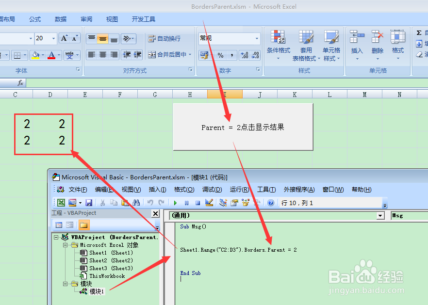This screenshot has height=305, width=428.
Task: Open the 数据 ribbon tab
Action: [x=61, y=19]
